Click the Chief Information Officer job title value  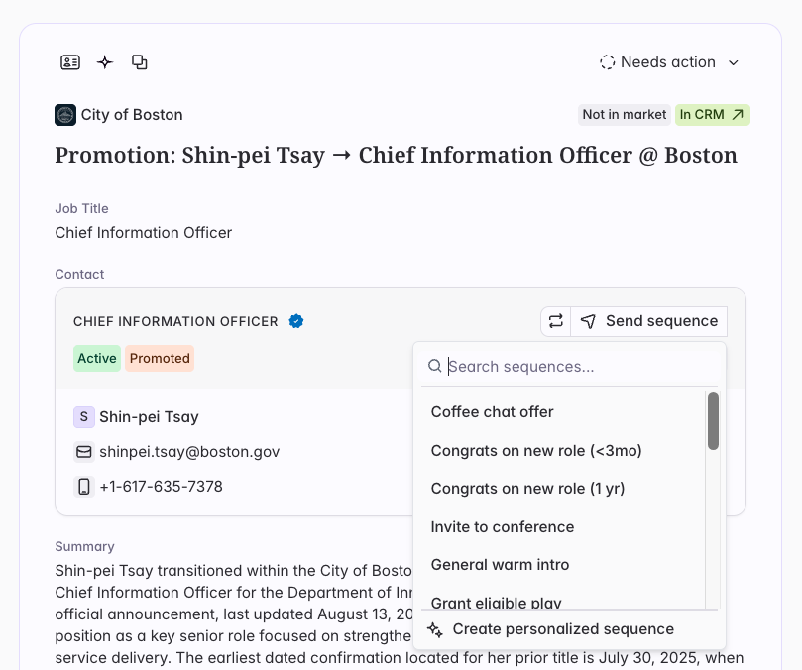[x=143, y=233]
